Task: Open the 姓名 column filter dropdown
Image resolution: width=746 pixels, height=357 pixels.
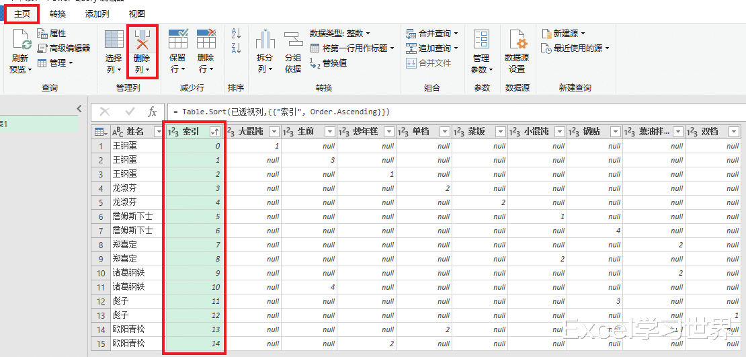Action: click(159, 132)
